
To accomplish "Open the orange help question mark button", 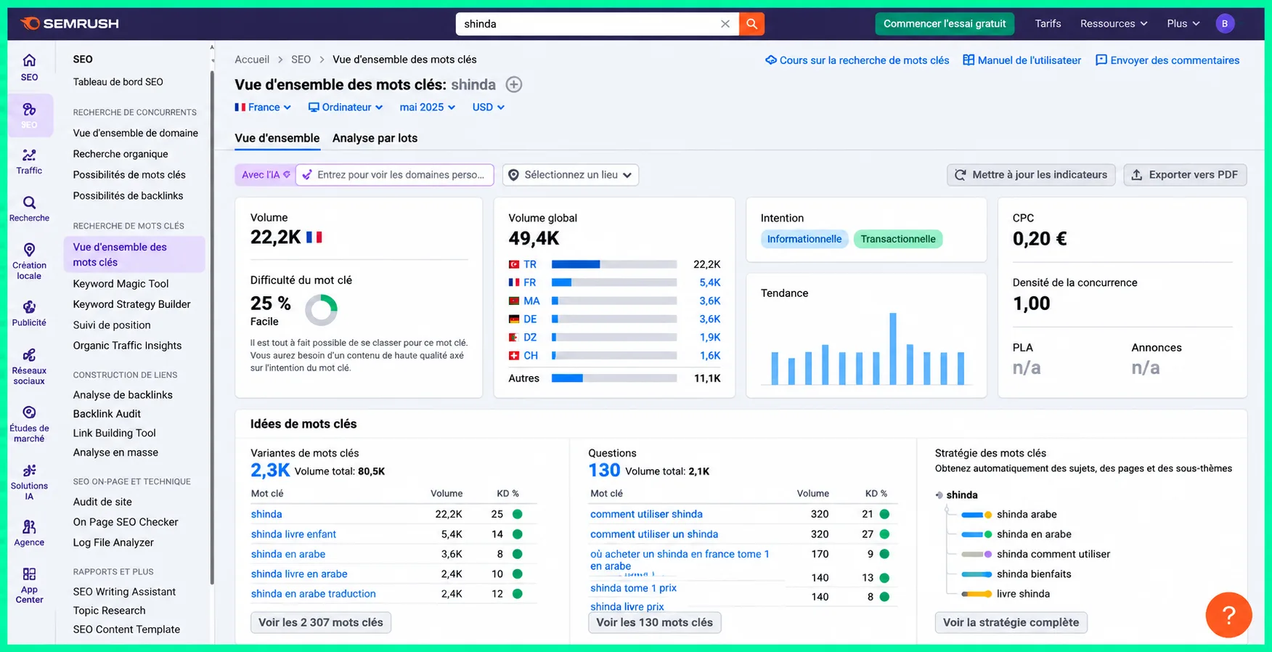I will point(1228,615).
